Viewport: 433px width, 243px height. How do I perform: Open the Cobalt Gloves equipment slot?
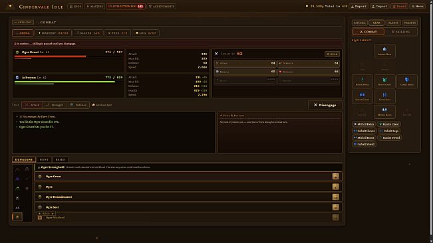362,96
